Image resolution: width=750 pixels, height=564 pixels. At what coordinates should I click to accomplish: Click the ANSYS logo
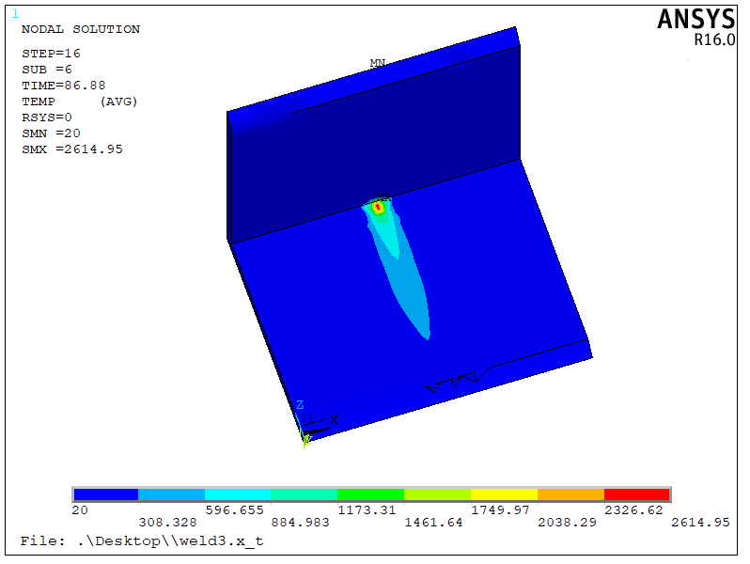(695, 20)
